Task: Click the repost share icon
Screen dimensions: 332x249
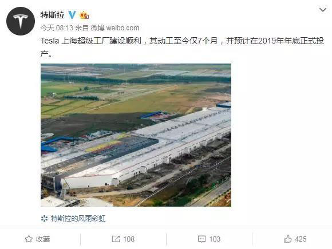Action: pyautogui.click(x=116, y=239)
